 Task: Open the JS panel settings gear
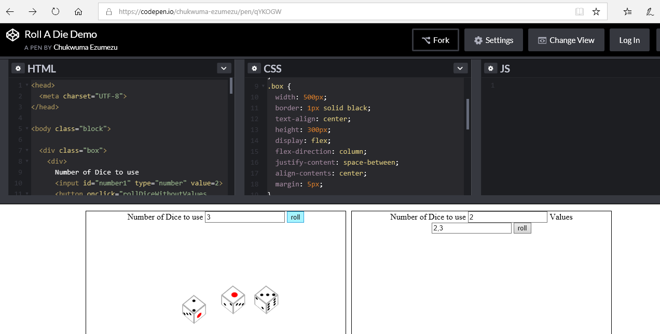(490, 68)
